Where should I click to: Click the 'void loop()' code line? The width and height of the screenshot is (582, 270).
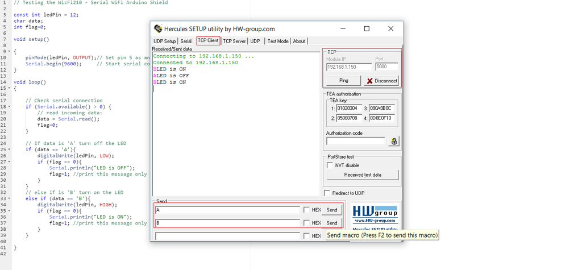[x=30, y=82]
